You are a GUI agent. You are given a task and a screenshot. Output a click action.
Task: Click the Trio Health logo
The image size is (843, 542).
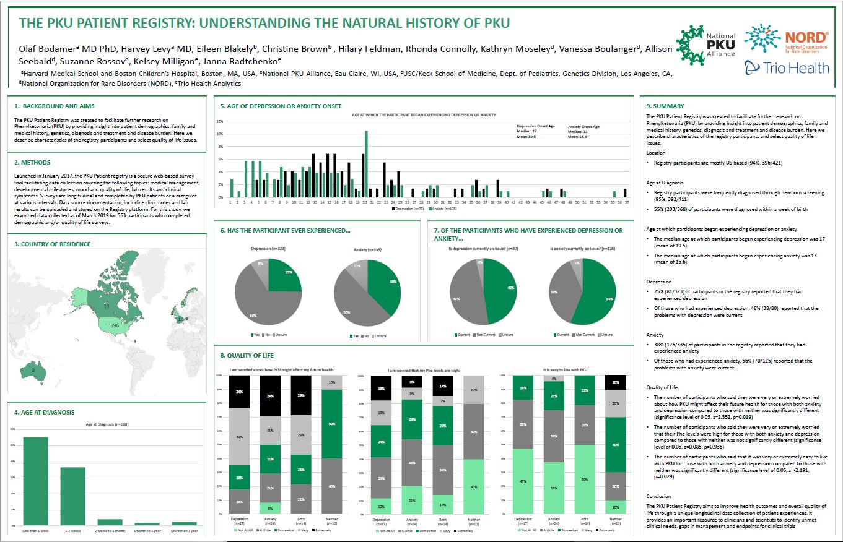[786, 68]
